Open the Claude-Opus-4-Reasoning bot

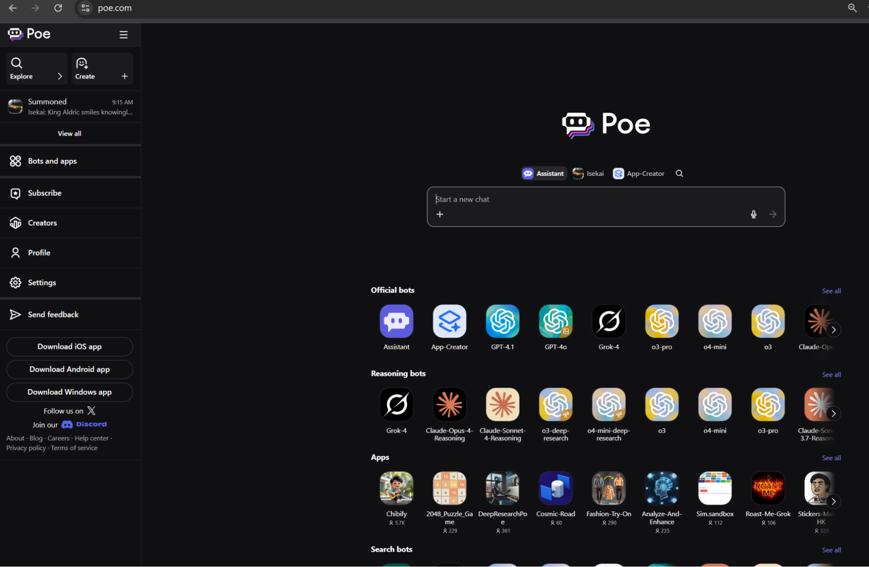[449, 405]
